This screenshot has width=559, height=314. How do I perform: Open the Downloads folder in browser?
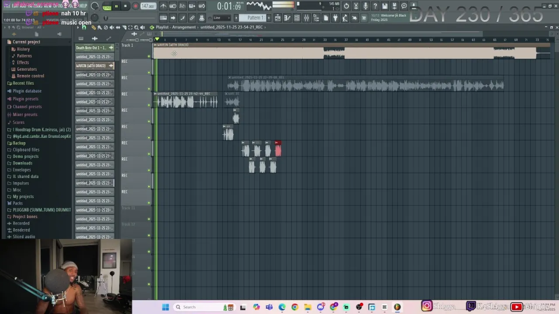coord(22,163)
